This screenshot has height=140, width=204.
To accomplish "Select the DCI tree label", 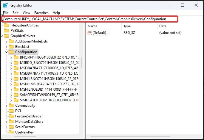I will click(x=18, y=111).
